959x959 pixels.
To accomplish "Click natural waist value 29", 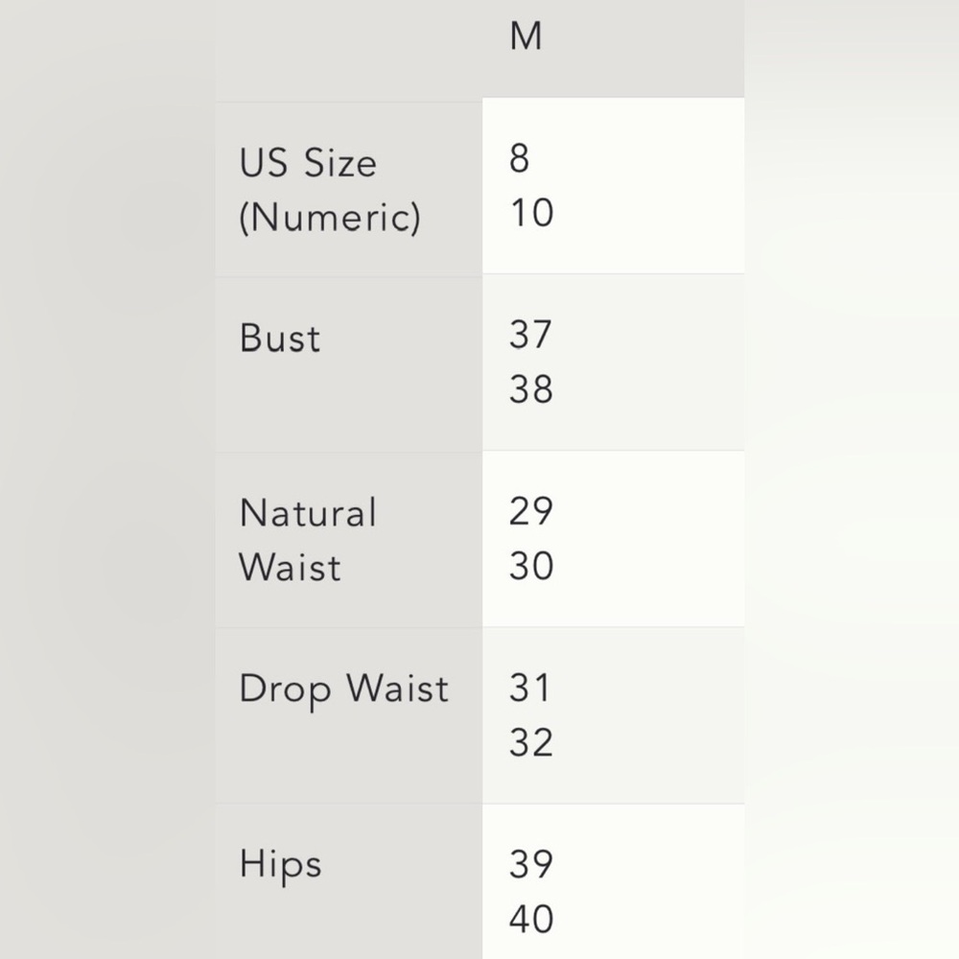I will [531, 511].
